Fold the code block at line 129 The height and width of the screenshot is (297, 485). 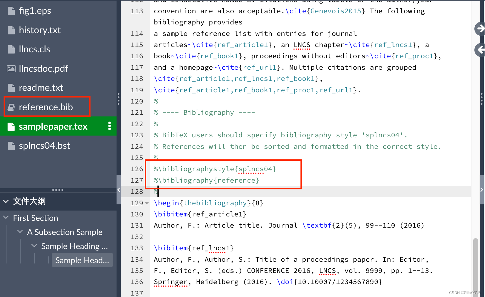click(147, 203)
